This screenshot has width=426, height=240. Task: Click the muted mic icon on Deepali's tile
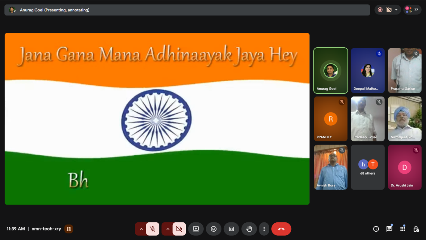[379, 54]
